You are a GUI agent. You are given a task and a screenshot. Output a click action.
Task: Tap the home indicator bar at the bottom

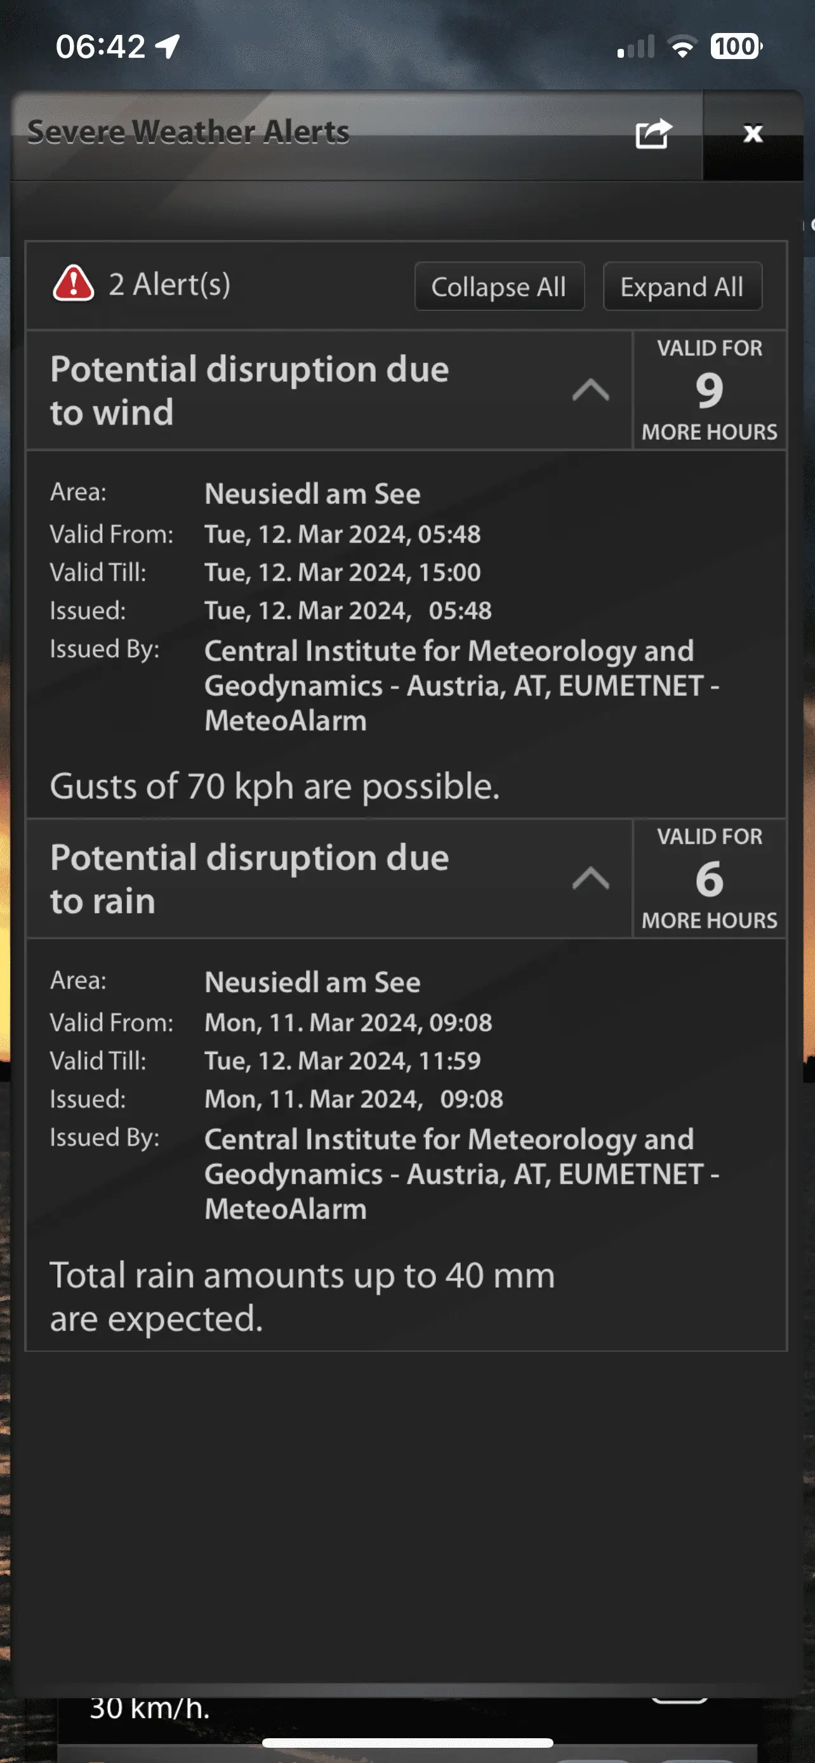(x=407, y=1743)
